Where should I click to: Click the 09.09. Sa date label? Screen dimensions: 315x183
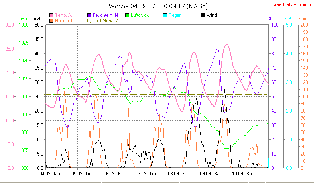pos(209,174)
